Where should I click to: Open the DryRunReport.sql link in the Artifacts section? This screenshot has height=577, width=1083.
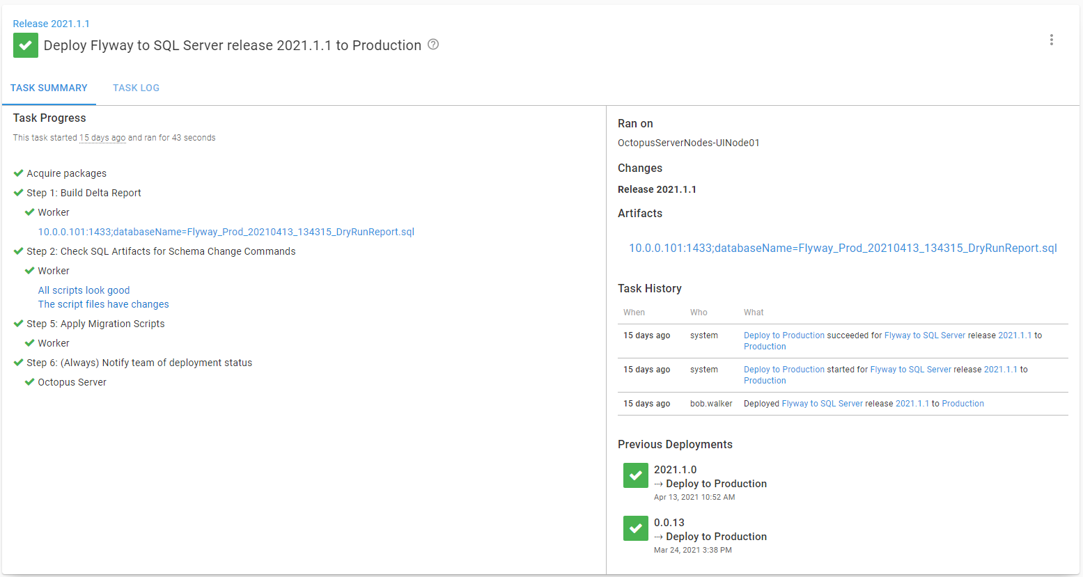point(843,248)
